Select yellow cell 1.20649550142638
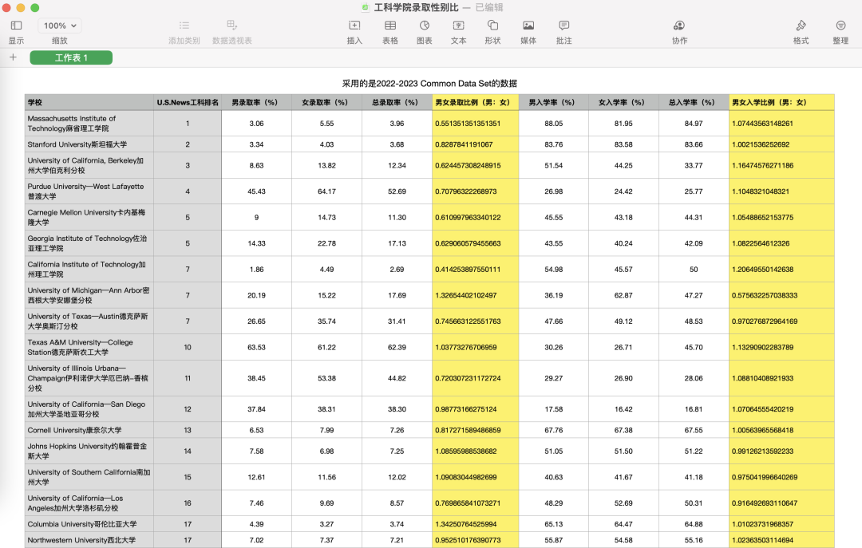 click(x=781, y=270)
